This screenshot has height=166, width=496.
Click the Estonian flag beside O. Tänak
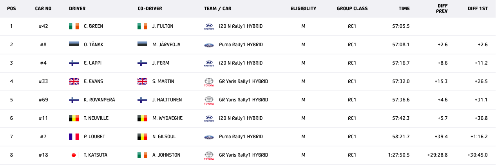click(x=74, y=45)
